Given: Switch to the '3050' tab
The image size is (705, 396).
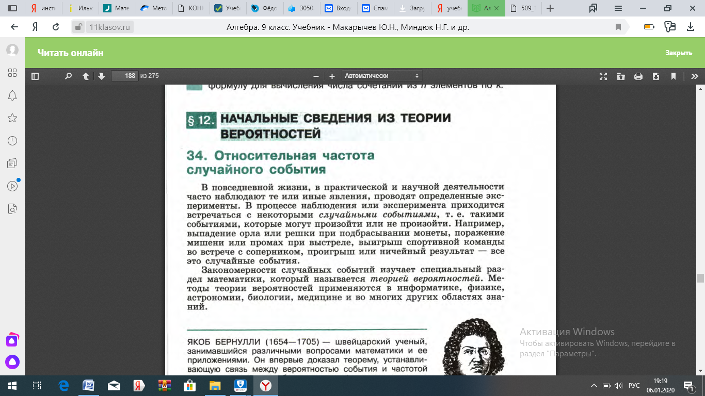Looking at the screenshot, I should pos(301,8).
